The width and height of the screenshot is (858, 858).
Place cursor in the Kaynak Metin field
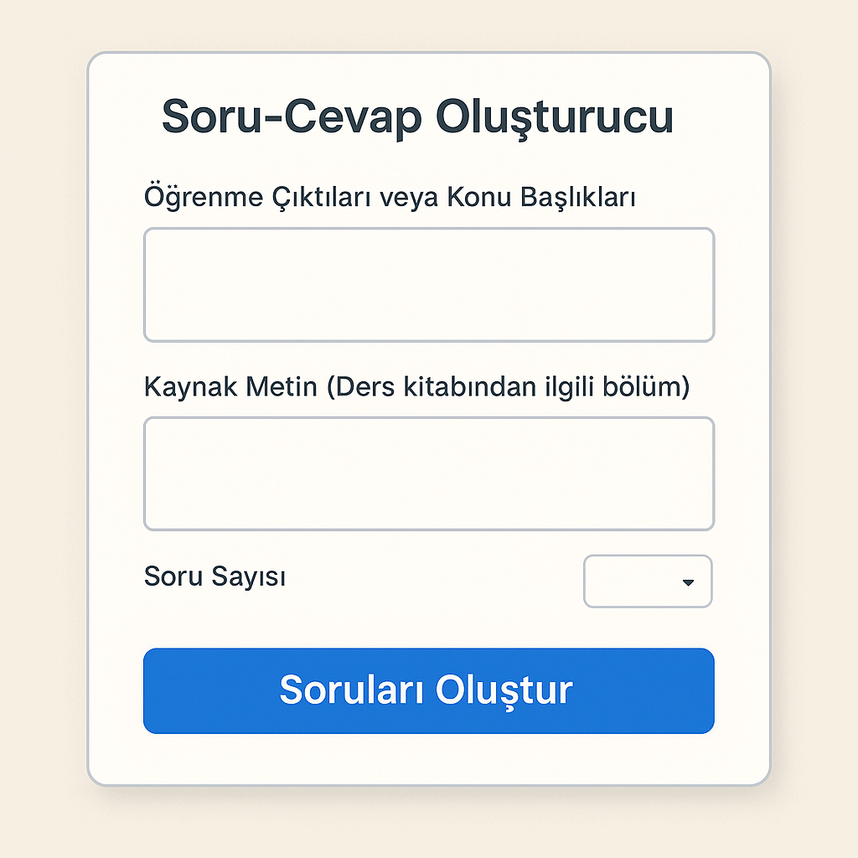[x=428, y=473]
